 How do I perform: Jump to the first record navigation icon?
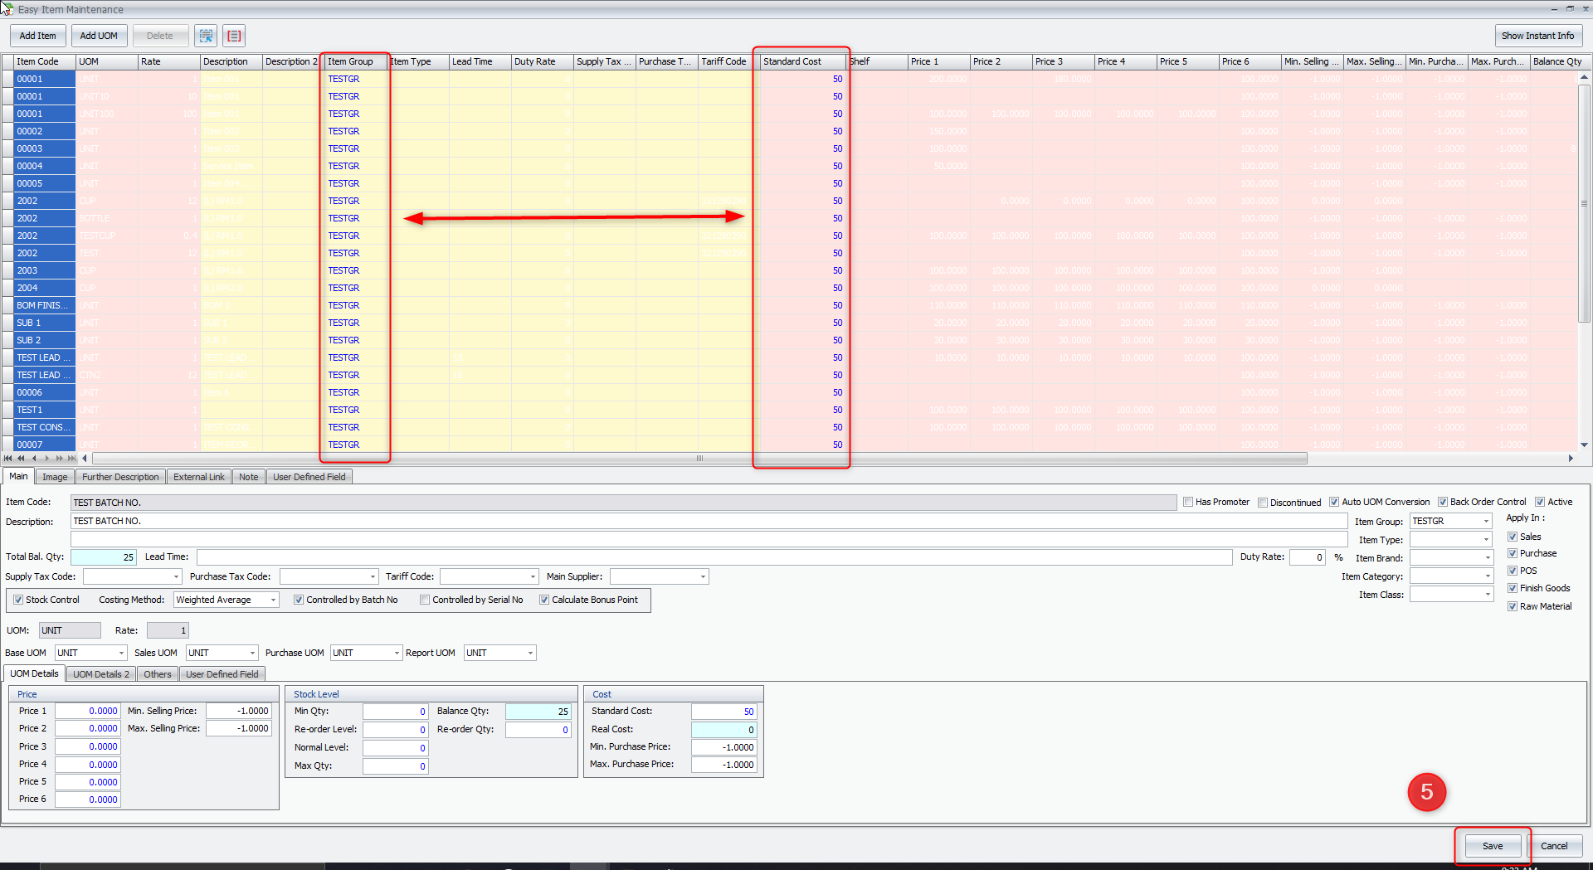(x=8, y=458)
